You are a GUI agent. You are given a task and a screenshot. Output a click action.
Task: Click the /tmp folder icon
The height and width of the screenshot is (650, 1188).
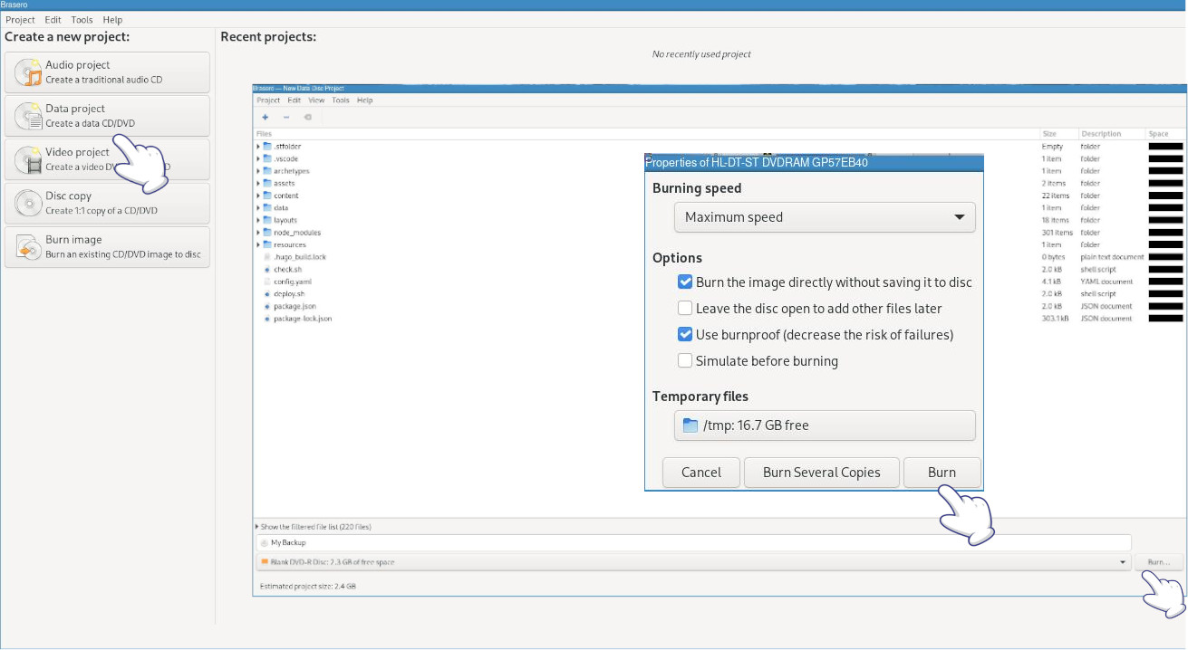tap(691, 425)
